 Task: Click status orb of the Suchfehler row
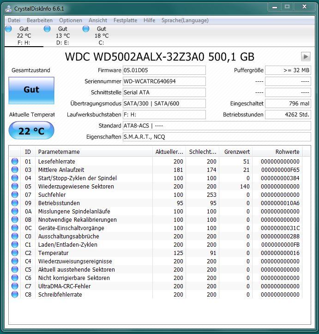(15, 194)
